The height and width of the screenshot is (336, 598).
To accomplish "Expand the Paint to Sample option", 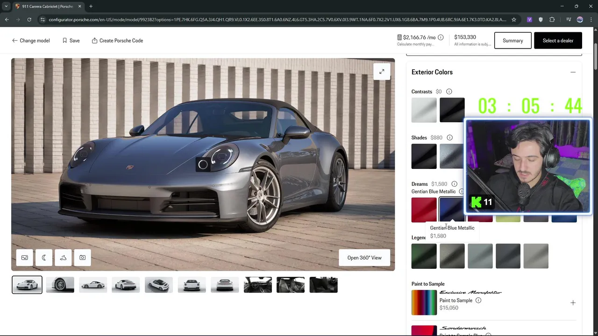I will tap(573, 303).
